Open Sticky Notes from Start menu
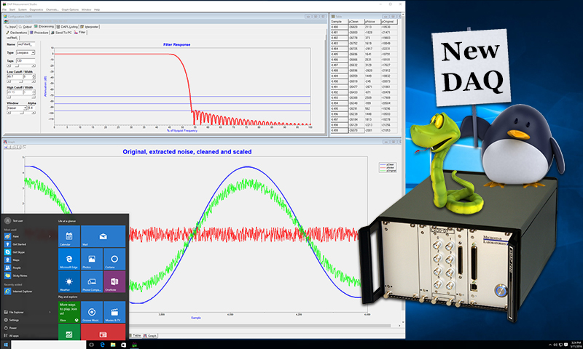This screenshot has width=583, height=349. (28, 276)
